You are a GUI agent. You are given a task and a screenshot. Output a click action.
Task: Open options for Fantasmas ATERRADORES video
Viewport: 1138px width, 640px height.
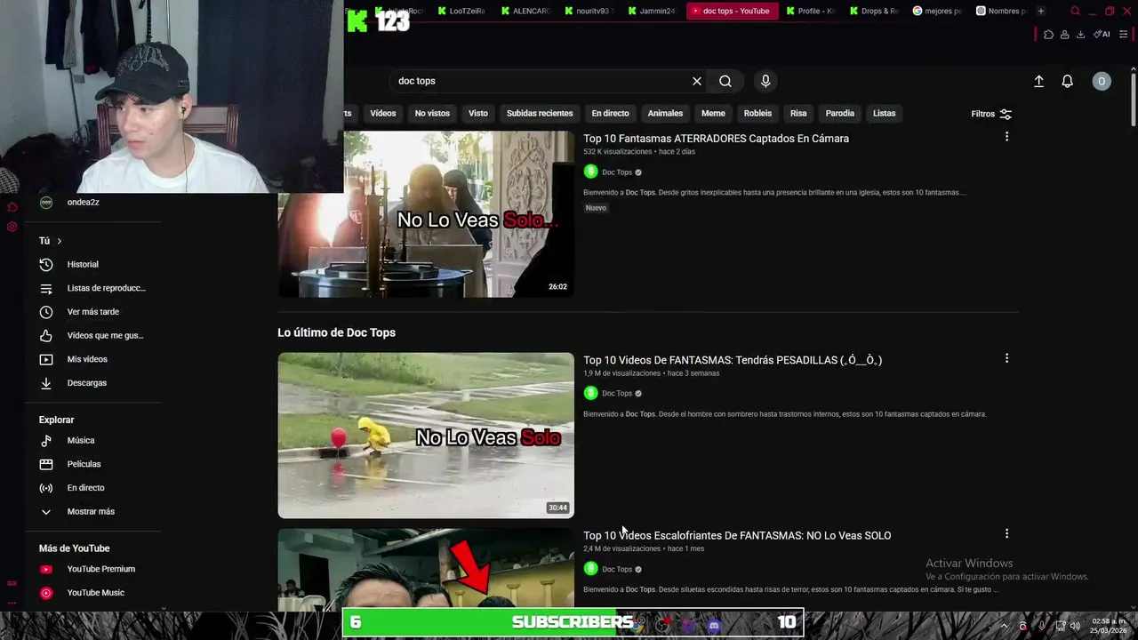(x=1006, y=137)
